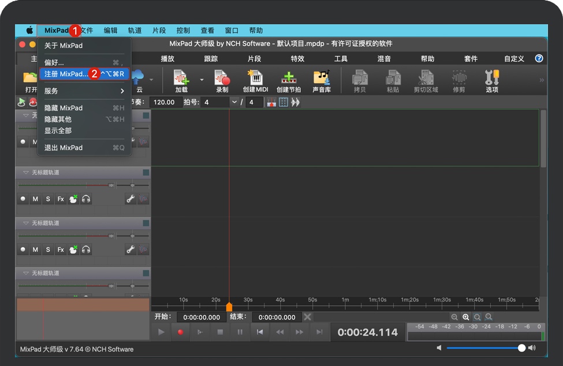The width and height of the screenshot is (563, 366).
Task: Open wrench settings on second track
Action: tap(131, 199)
